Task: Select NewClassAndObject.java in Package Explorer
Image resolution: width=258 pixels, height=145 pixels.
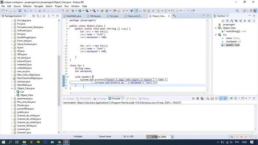Action: tap(29, 78)
